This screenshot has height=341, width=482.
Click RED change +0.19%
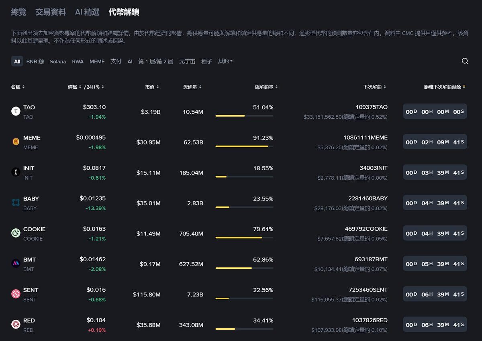pos(97,330)
